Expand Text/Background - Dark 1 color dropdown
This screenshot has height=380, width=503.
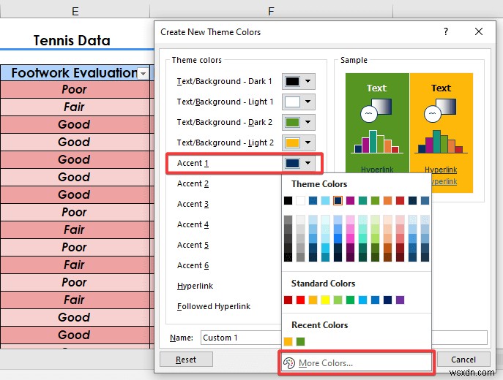308,81
